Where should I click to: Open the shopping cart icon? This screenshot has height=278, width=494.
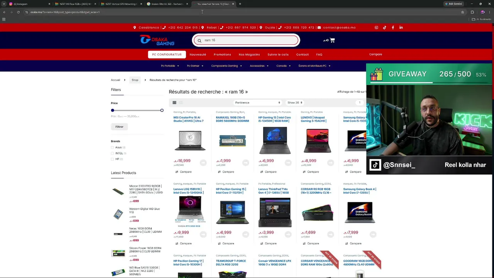point(332,40)
